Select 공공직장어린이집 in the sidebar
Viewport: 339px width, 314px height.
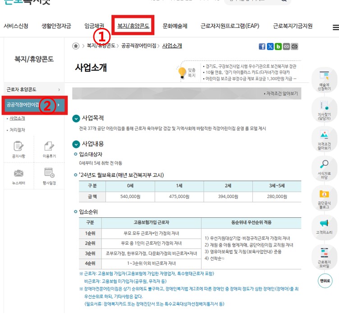pyautogui.click(x=34, y=105)
